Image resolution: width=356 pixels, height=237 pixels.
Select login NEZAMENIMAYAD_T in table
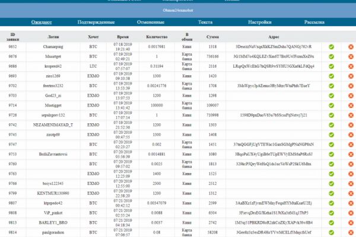click(53, 125)
